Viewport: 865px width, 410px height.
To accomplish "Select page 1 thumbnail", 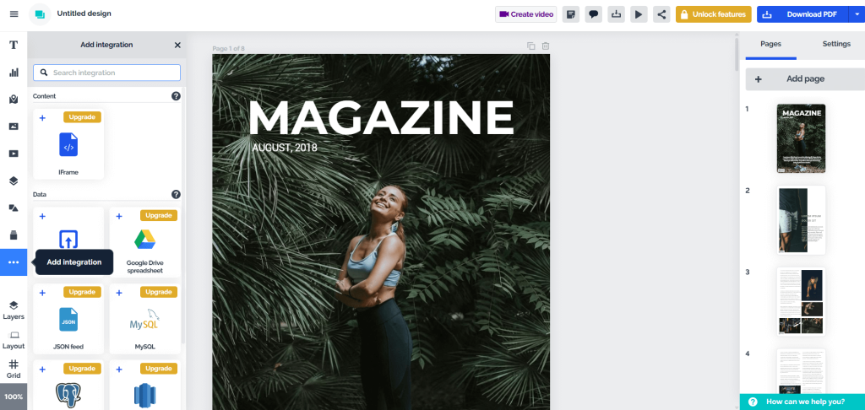I will (801, 138).
